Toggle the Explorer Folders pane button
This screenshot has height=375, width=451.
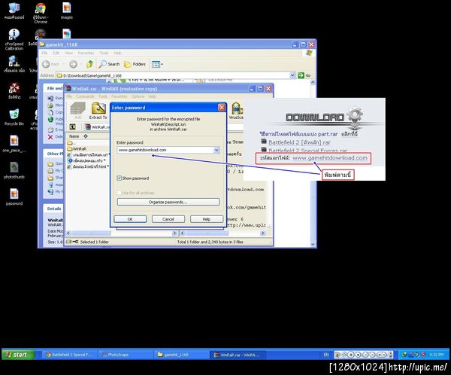coord(135,64)
